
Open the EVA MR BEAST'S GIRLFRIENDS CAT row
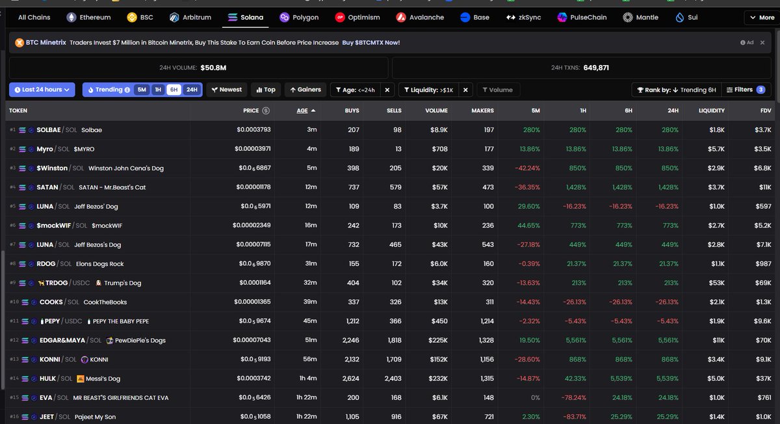click(390, 397)
